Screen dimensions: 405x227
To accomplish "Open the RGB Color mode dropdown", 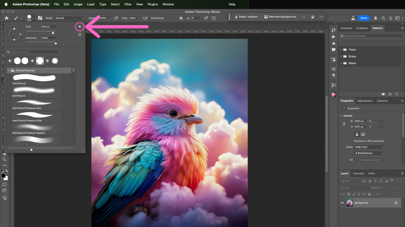I will tap(369, 147).
